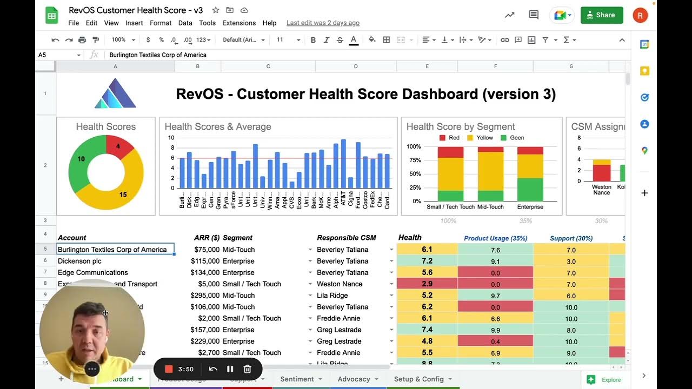Toggle italic formatting
The height and width of the screenshot is (389, 692).
click(326, 40)
